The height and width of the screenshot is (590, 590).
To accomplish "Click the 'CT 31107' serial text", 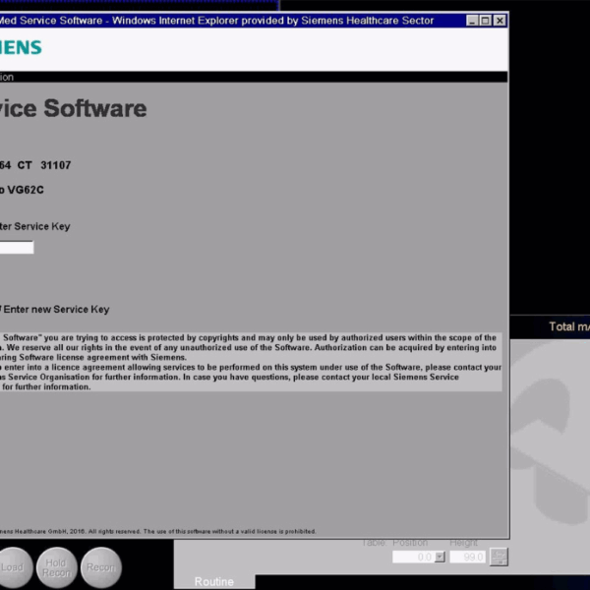I will 44,165.
